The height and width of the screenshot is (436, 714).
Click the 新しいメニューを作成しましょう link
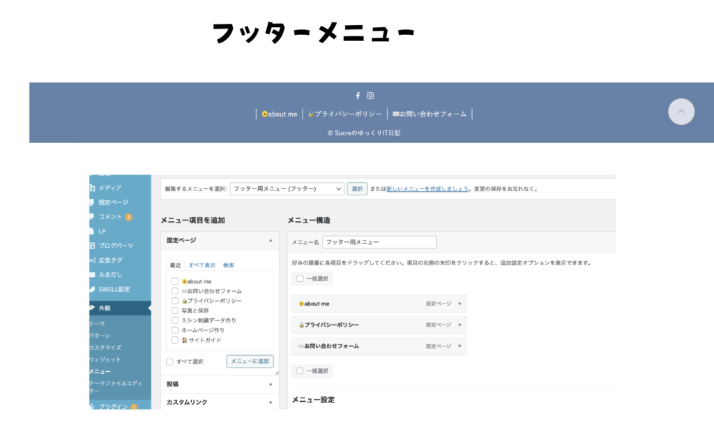427,188
